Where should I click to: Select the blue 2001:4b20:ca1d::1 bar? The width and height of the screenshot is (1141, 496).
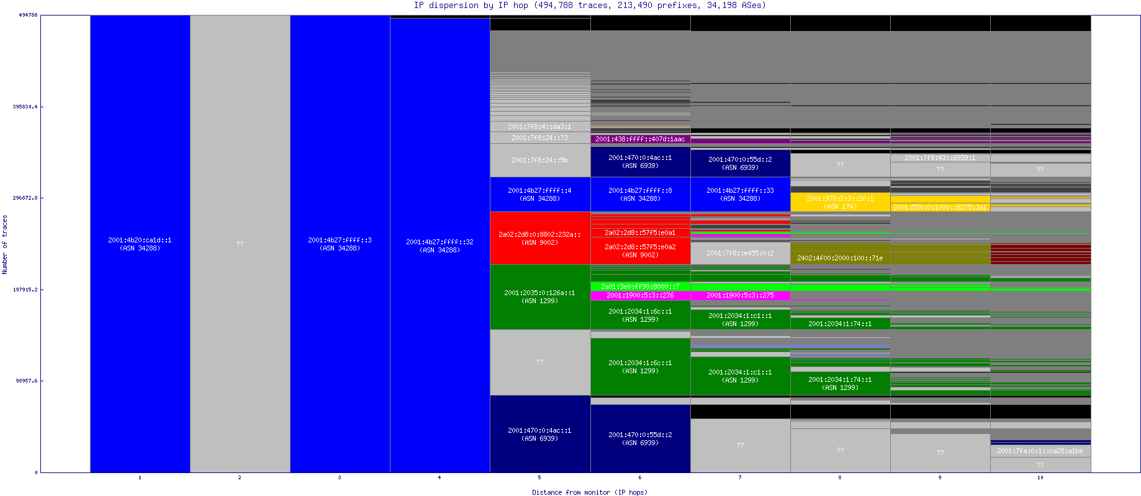(140, 244)
